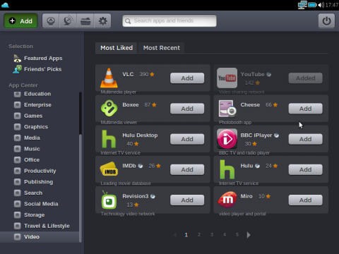This screenshot has width=339, height=254.
Task: Click the volume speaker tray icon
Action: pyautogui.click(x=321, y=5)
